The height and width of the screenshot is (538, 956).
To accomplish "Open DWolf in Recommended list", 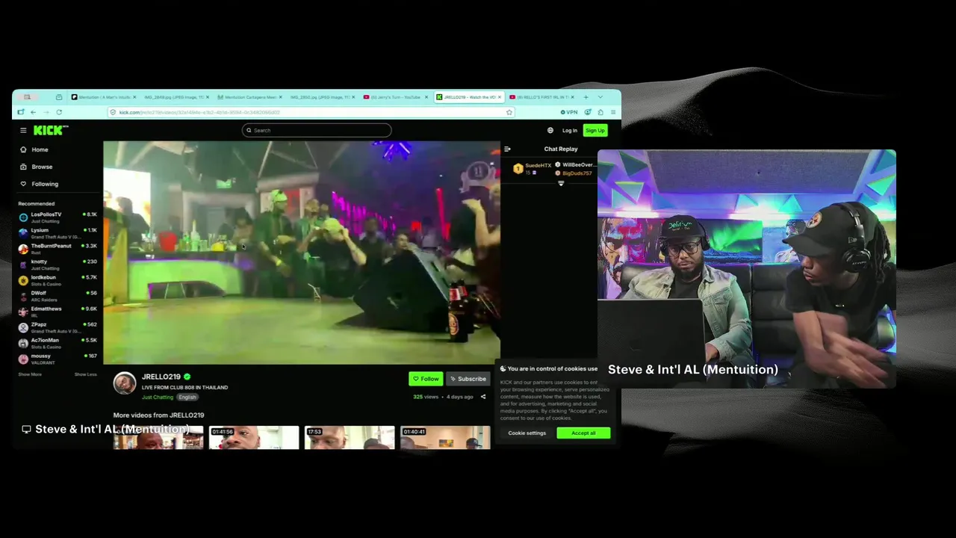I will pos(58,296).
